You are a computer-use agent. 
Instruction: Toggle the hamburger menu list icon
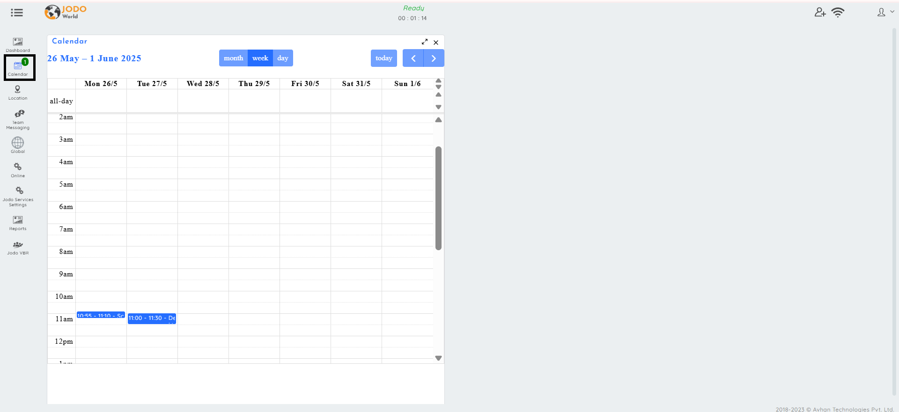17,13
